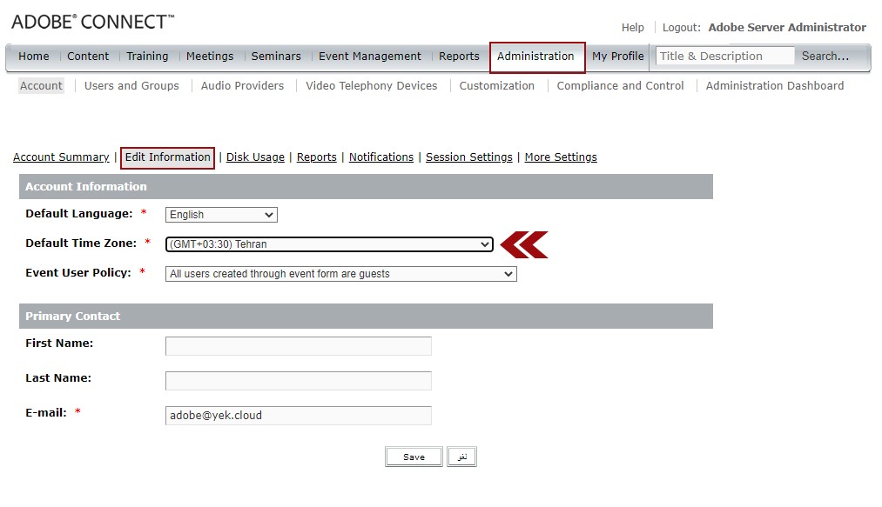The width and height of the screenshot is (882, 507).
Task: Focus the Last Name input field
Action: (298, 381)
